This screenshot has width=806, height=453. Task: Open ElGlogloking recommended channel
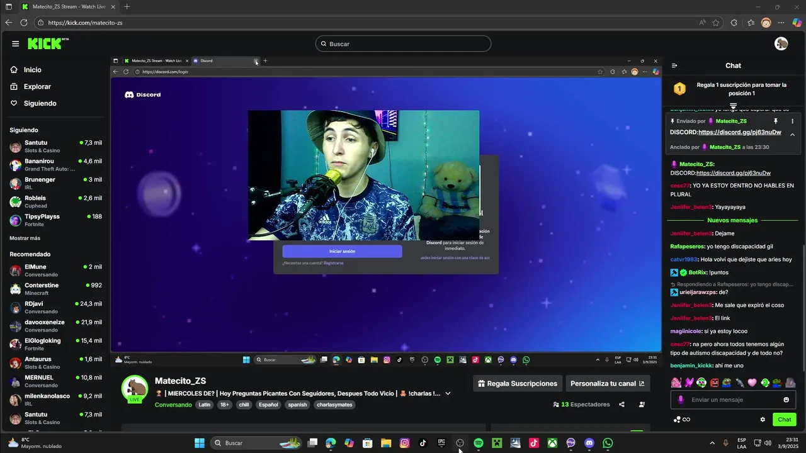click(x=56, y=344)
